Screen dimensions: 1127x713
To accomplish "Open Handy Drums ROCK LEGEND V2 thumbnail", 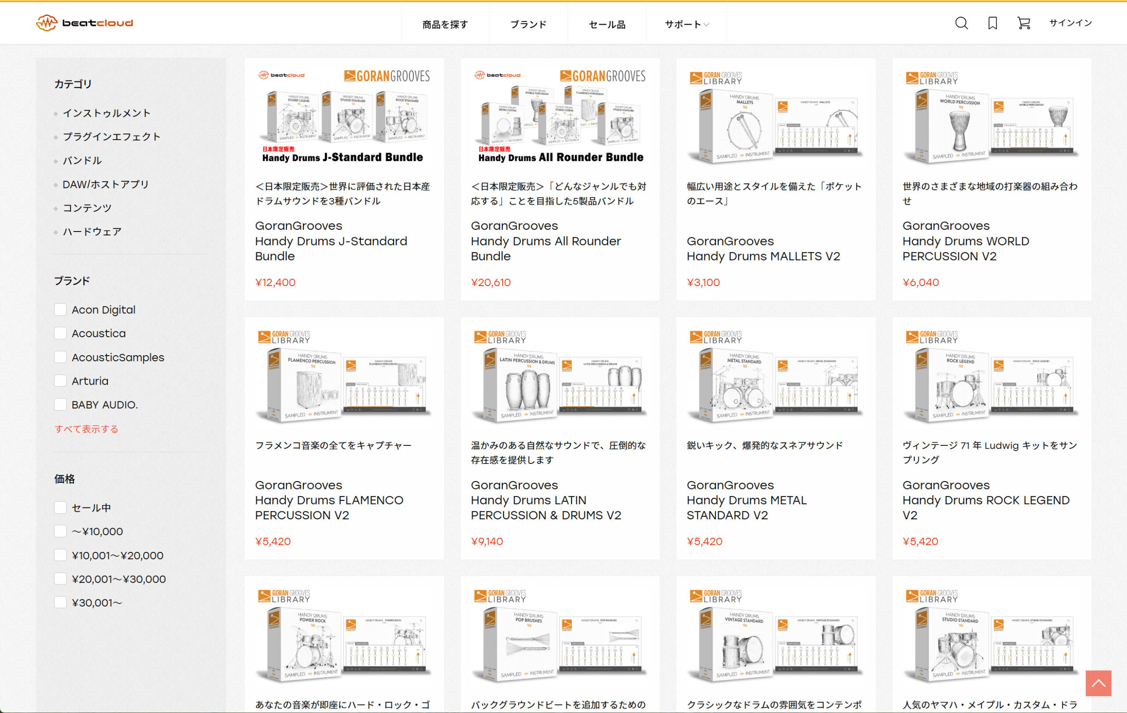I will click(991, 377).
